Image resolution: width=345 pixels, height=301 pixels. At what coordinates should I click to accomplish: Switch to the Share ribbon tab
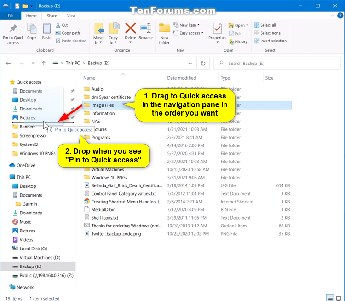52,16
